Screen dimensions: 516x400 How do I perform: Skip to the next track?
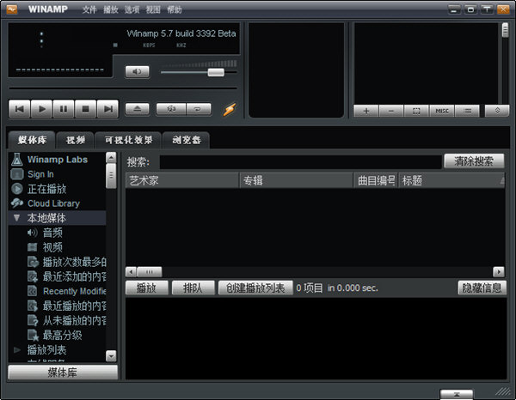107,109
